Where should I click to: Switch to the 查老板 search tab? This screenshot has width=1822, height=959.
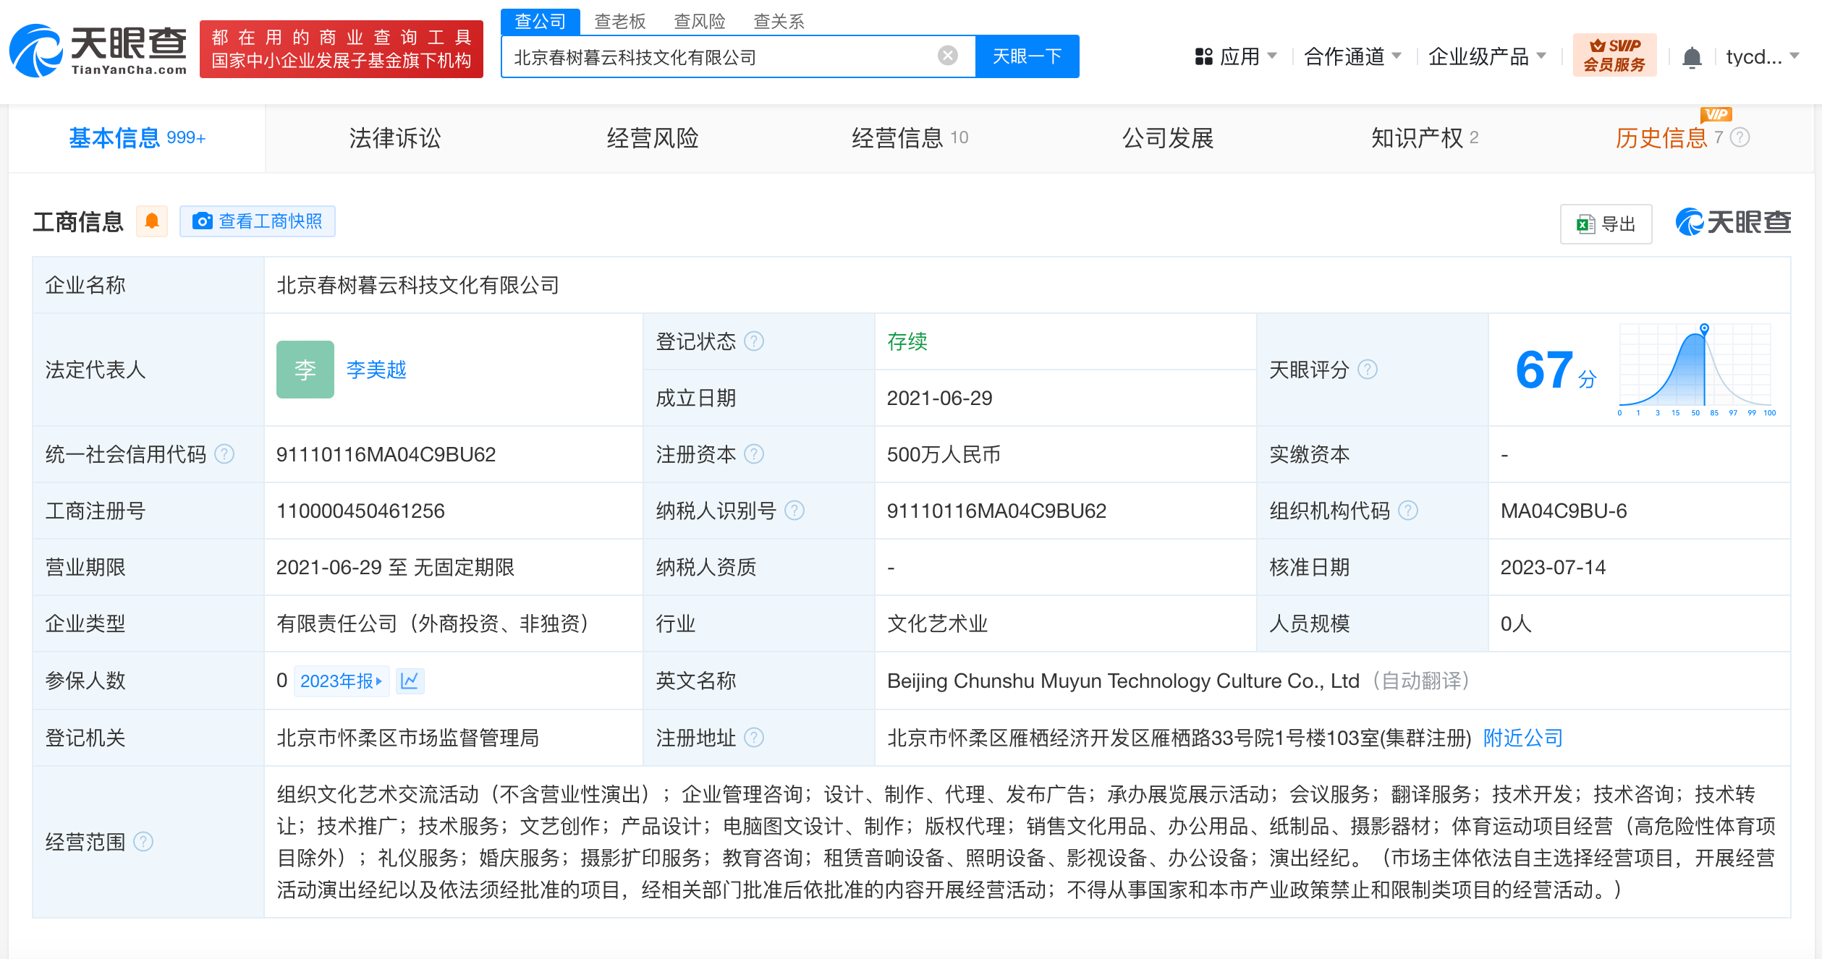click(x=619, y=22)
